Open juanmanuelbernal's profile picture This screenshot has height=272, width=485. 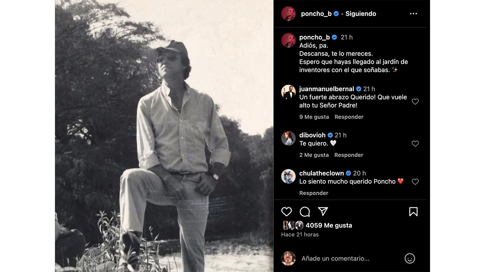point(288,92)
